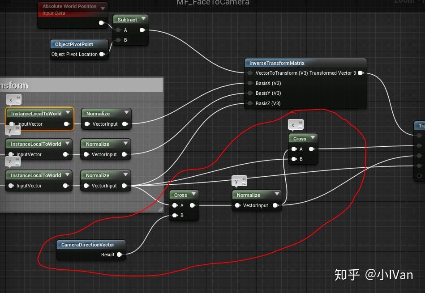The width and height of the screenshot is (425, 293).
Task: Click the comment box resize handle corner
Action: click(160, 208)
